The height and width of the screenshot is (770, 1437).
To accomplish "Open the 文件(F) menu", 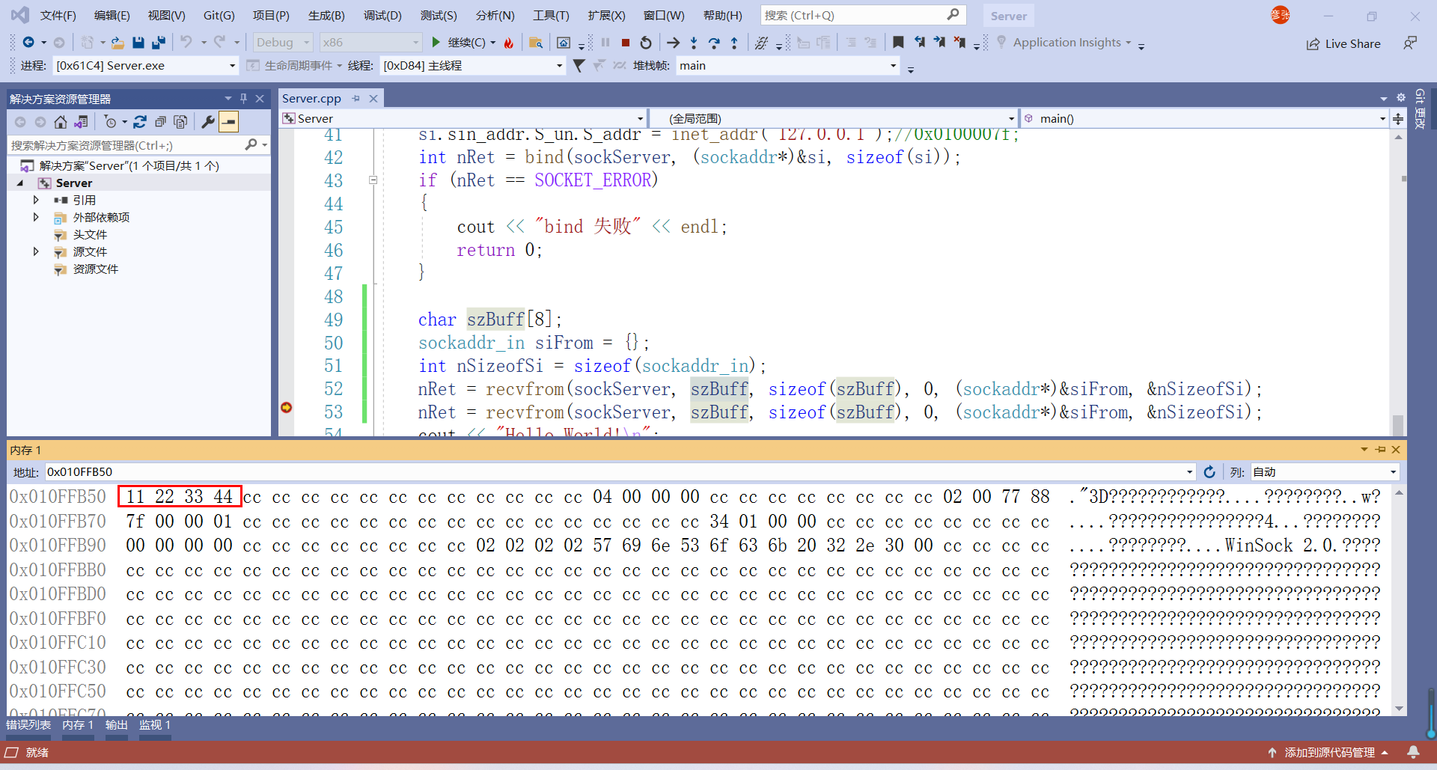I will [58, 15].
